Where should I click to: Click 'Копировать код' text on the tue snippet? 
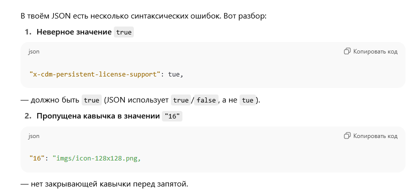(375, 51)
